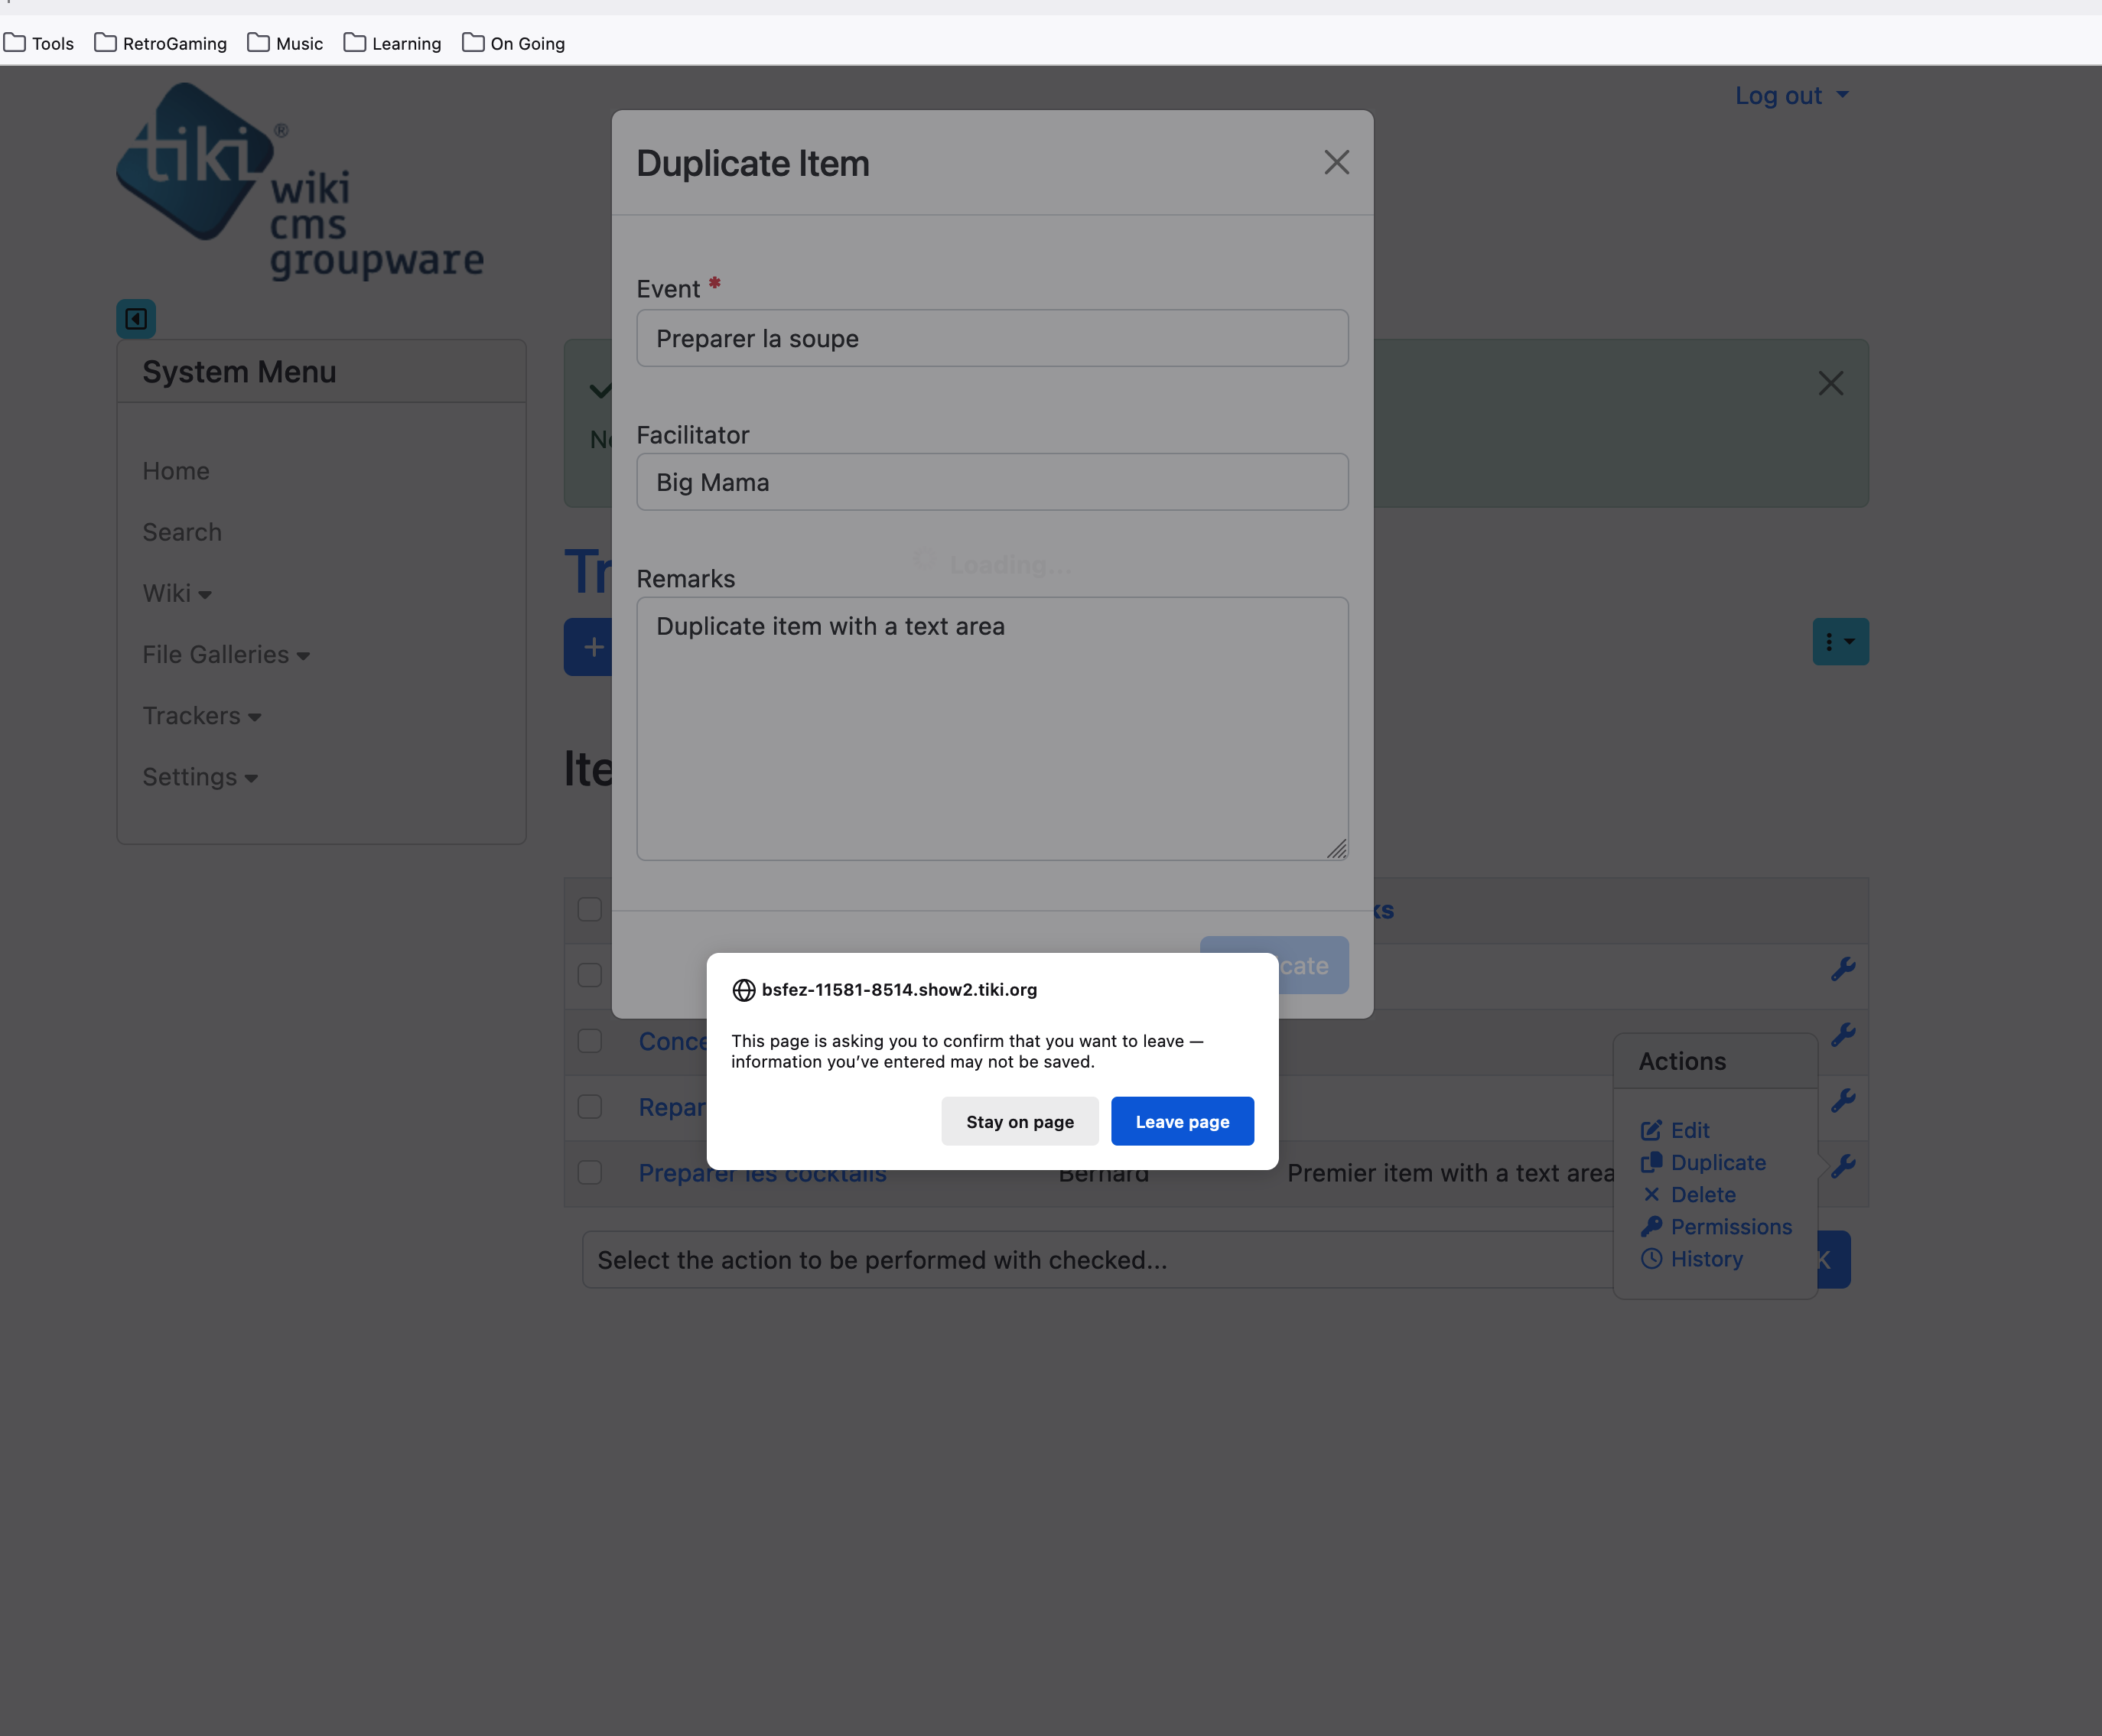Click into the Event field

click(992, 338)
